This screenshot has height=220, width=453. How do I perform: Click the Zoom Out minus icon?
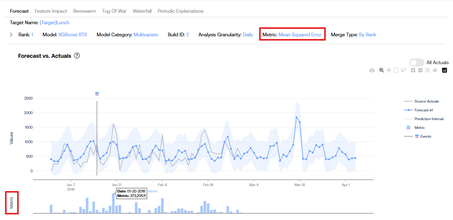pyautogui.click(x=420, y=70)
